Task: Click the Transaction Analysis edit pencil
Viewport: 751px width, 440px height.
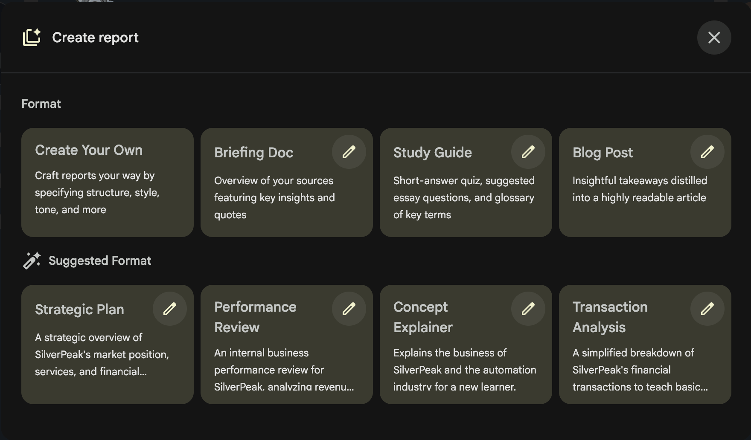Action: (x=707, y=309)
